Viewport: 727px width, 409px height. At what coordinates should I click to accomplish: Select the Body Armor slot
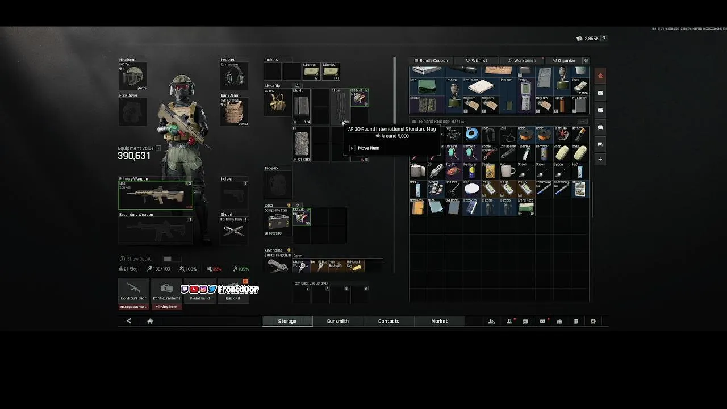[234, 112]
